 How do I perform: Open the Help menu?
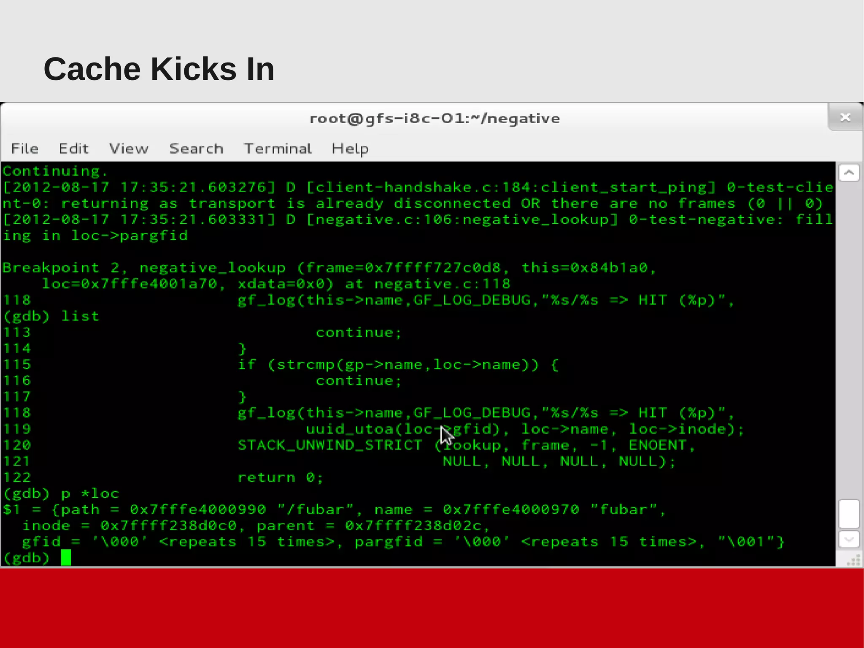click(x=350, y=149)
